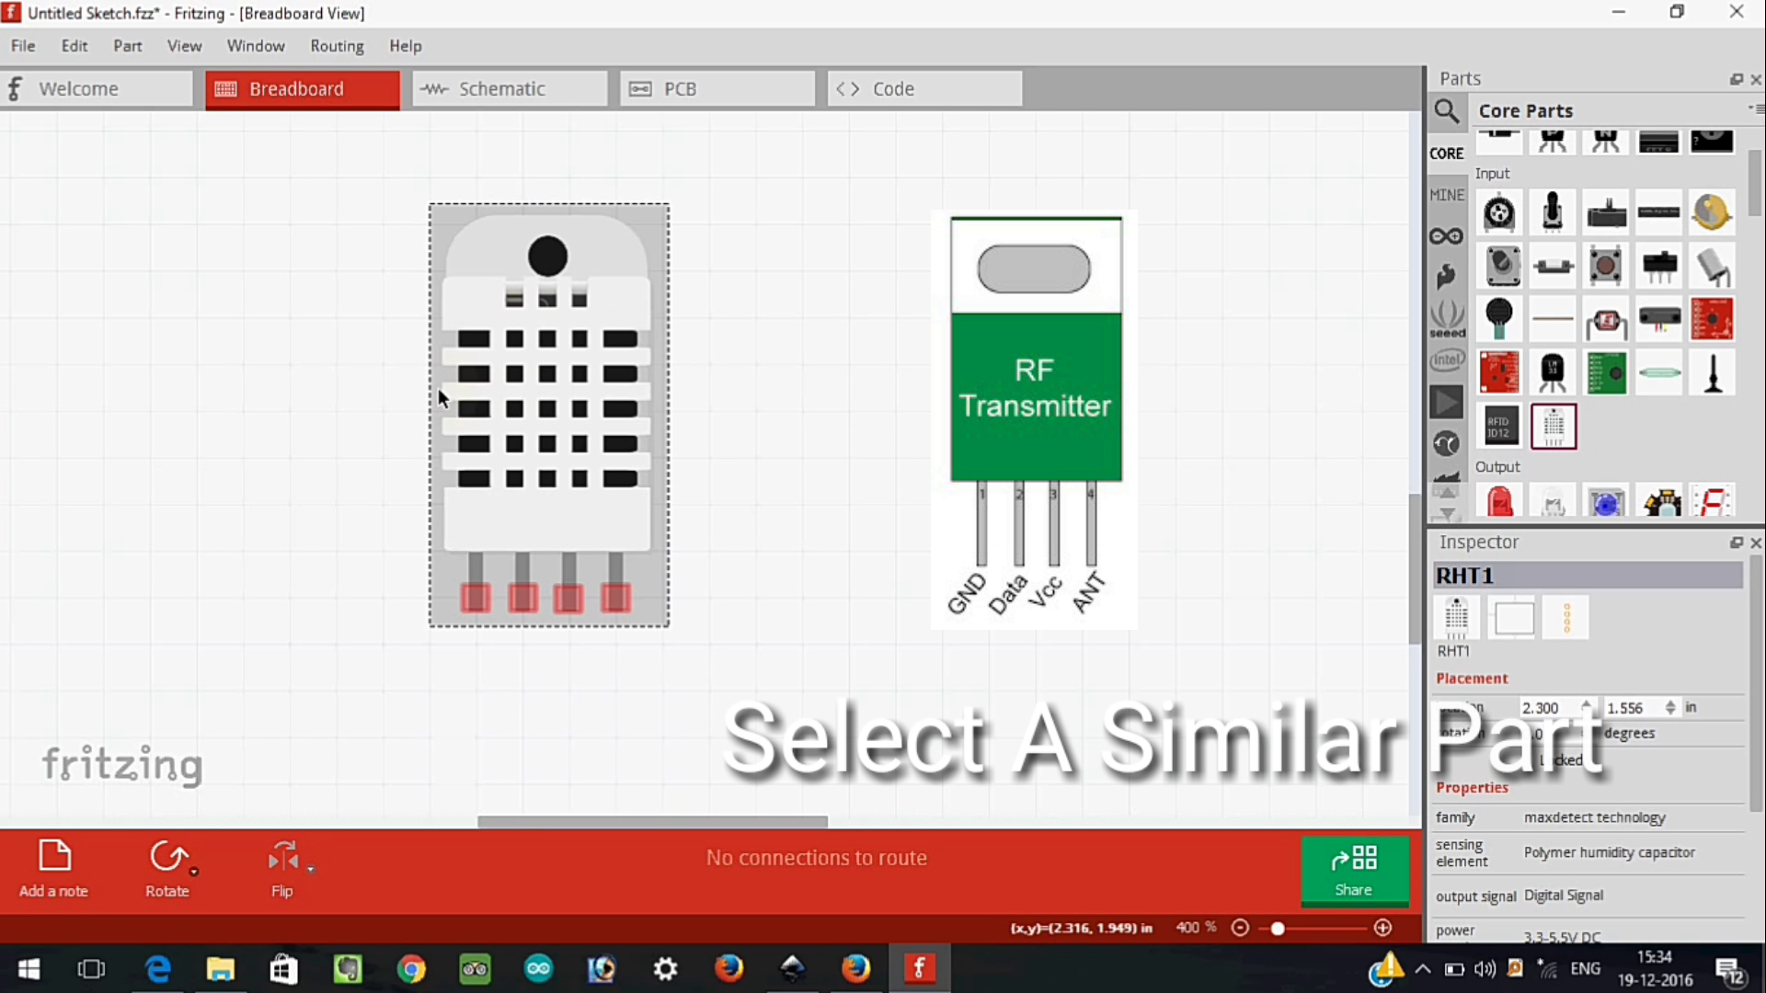The image size is (1766, 993).
Task: Open the Arduino parts bin
Action: 1446,236
